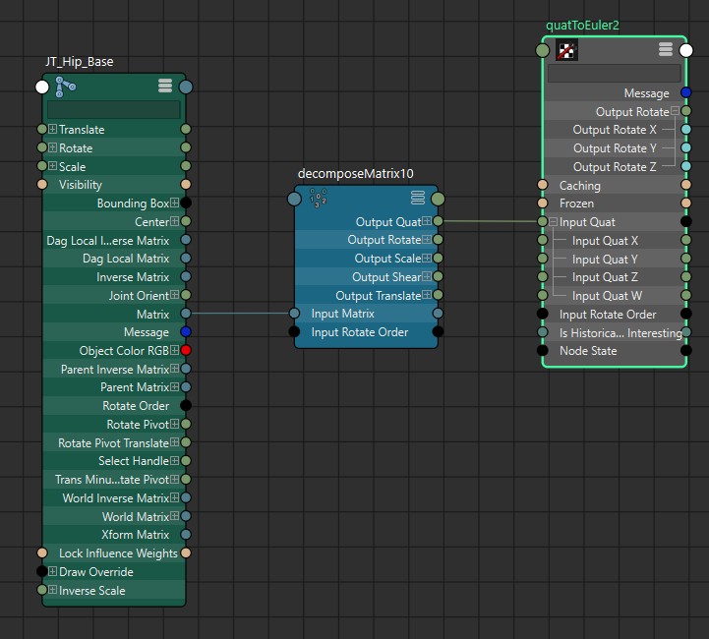Click the Is Historically Interesting attribute row
The image size is (709, 639).
point(614,332)
